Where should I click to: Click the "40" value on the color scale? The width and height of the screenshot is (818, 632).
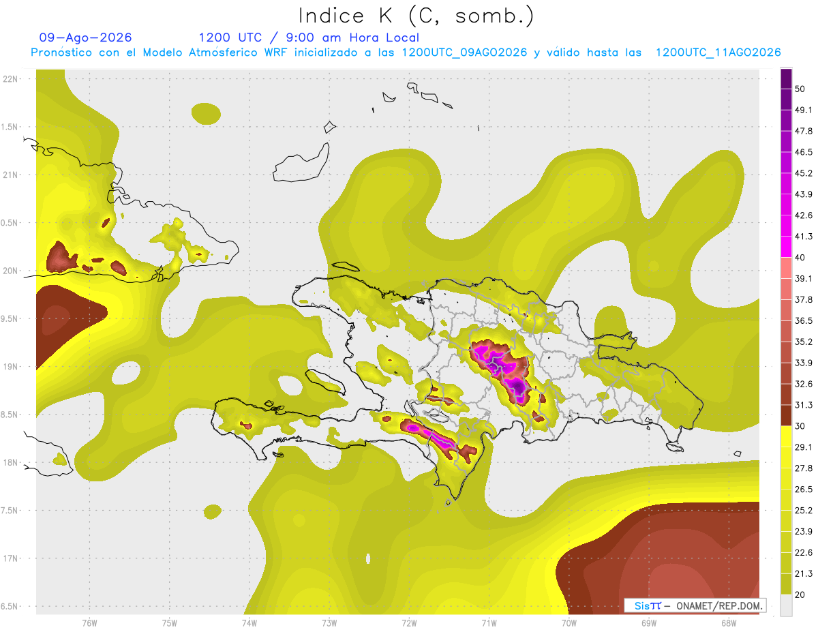click(801, 258)
